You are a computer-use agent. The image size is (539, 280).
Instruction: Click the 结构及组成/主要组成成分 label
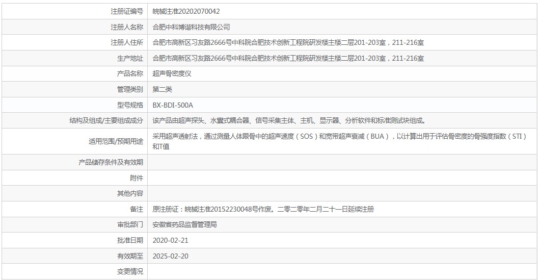point(106,121)
